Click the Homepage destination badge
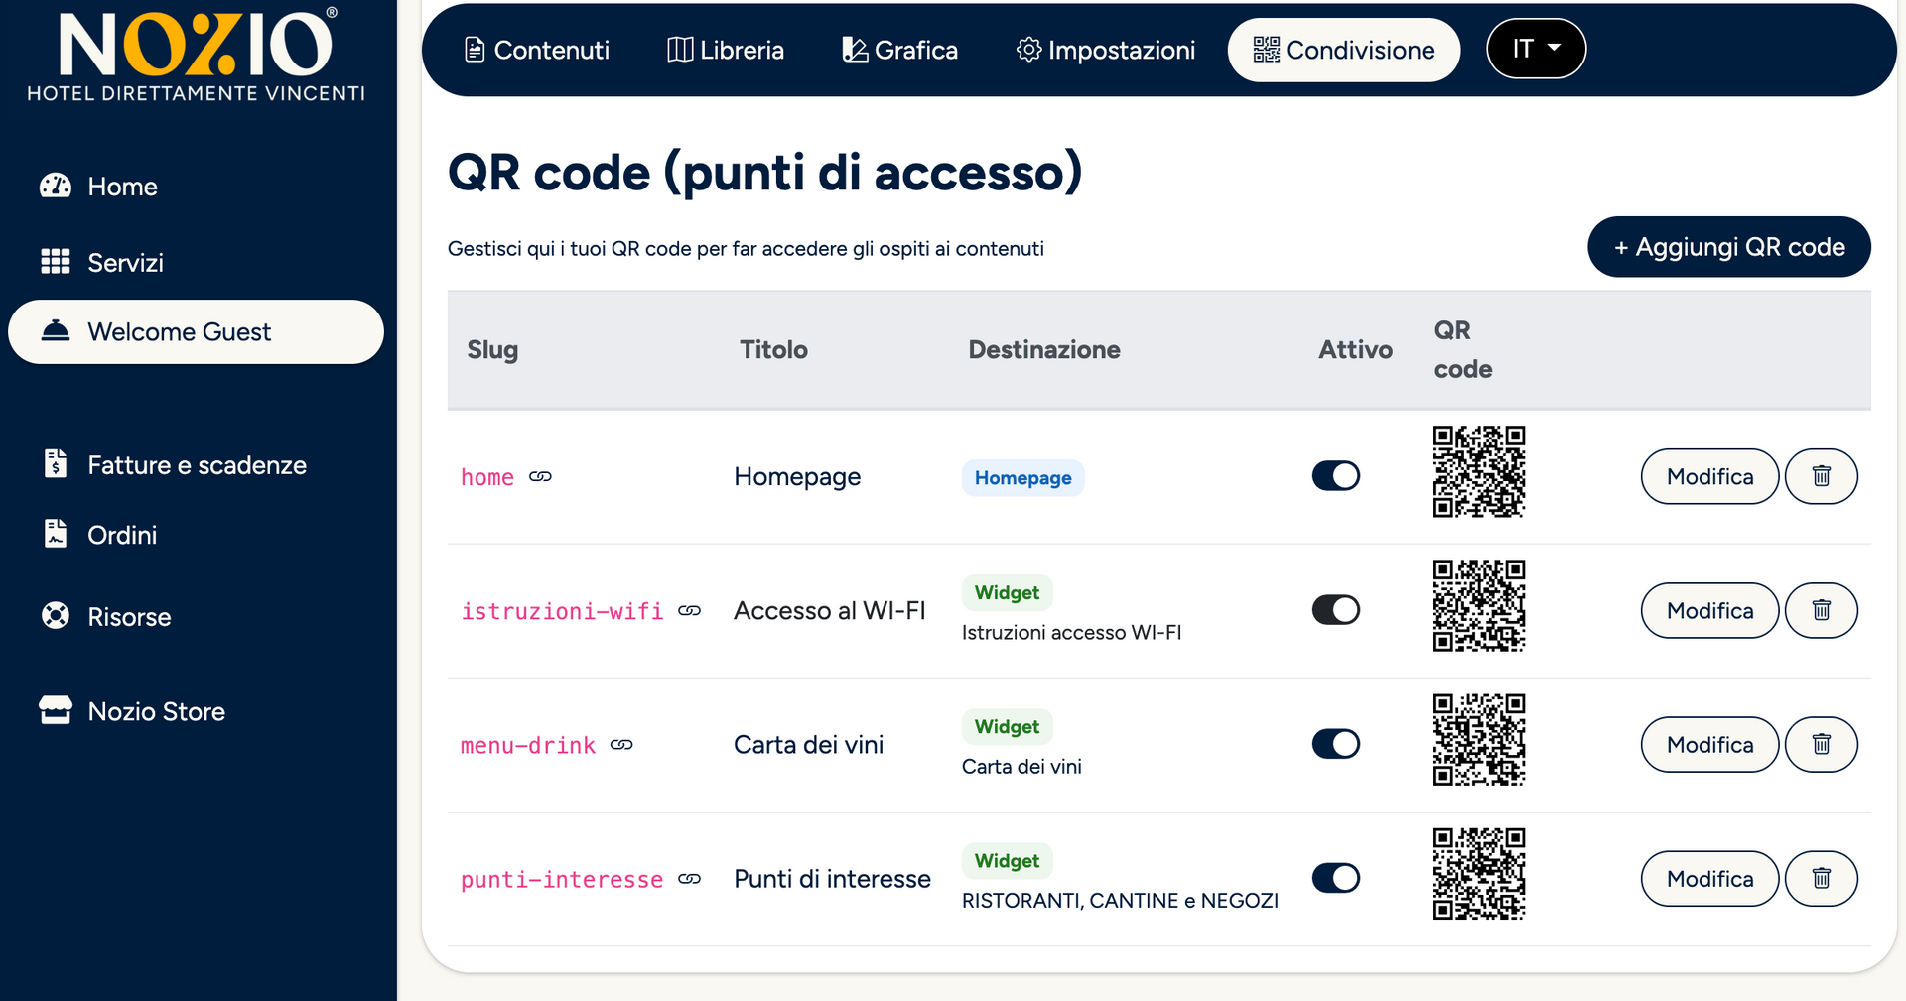 click(1022, 478)
